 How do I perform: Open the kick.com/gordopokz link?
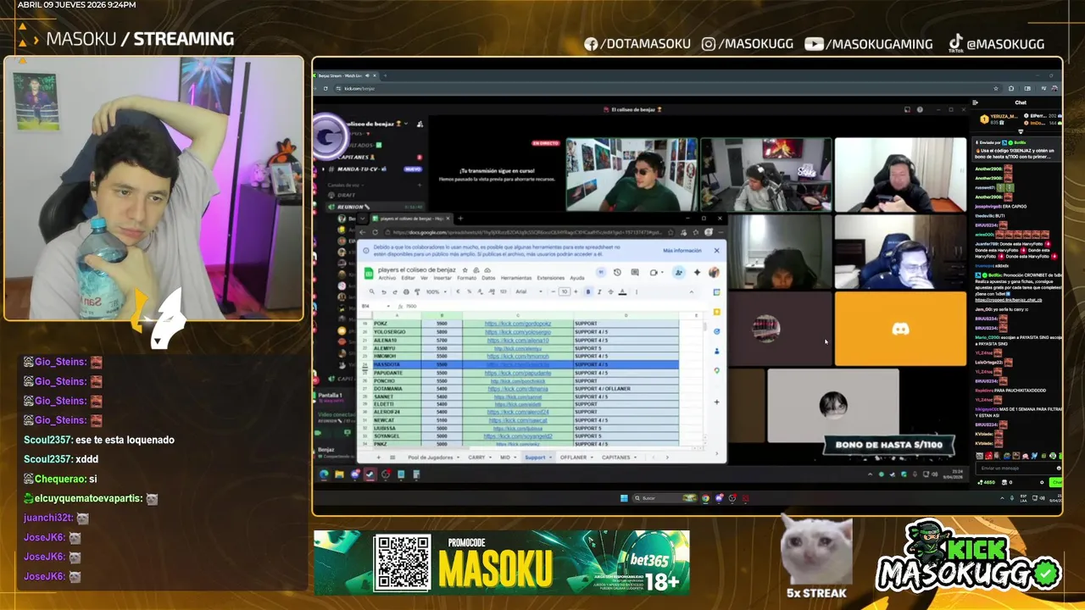click(518, 324)
